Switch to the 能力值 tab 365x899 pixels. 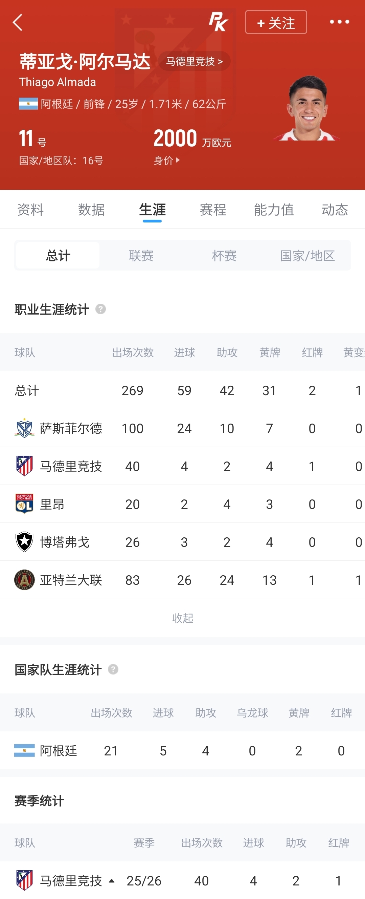coord(274,209)
